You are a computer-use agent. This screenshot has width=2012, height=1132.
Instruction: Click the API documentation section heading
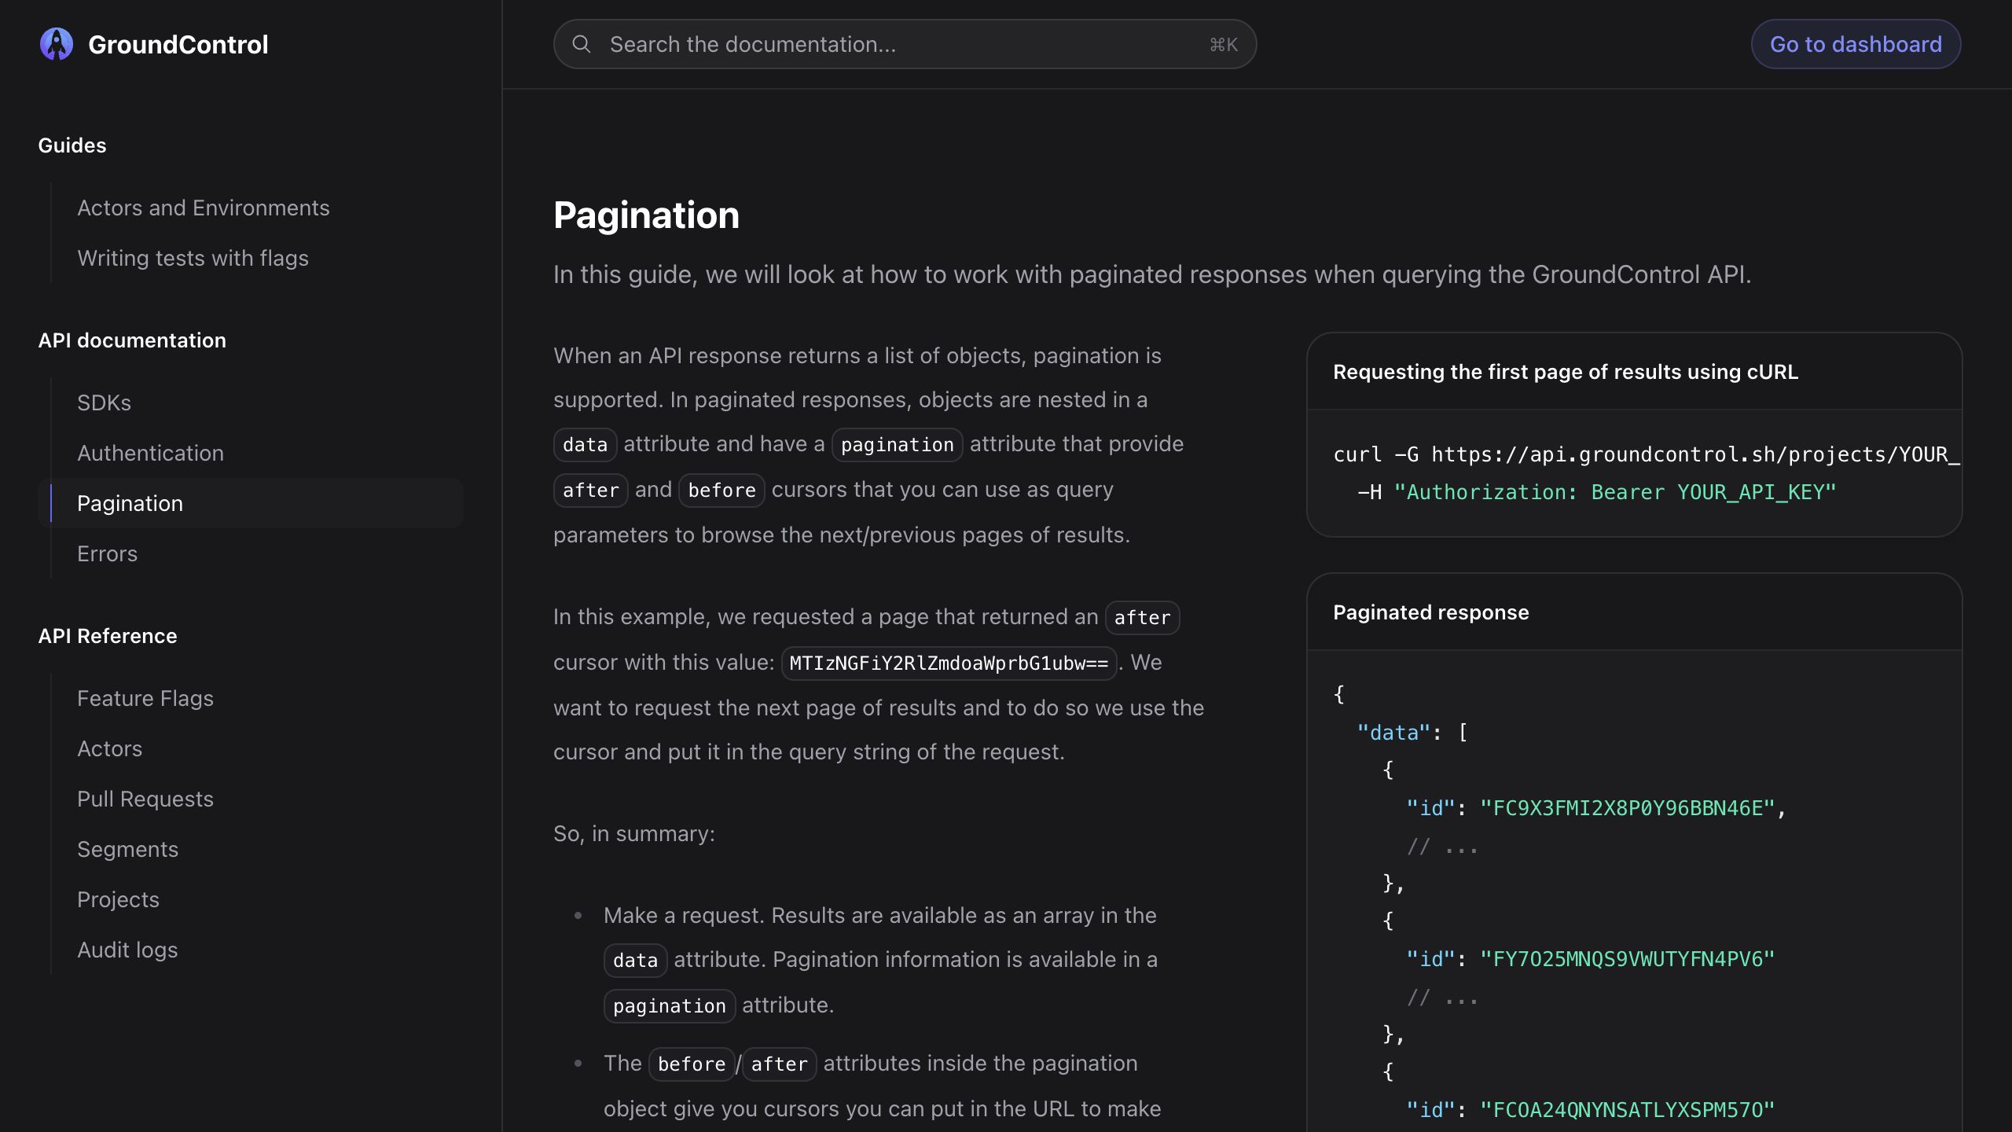(132, 340)
